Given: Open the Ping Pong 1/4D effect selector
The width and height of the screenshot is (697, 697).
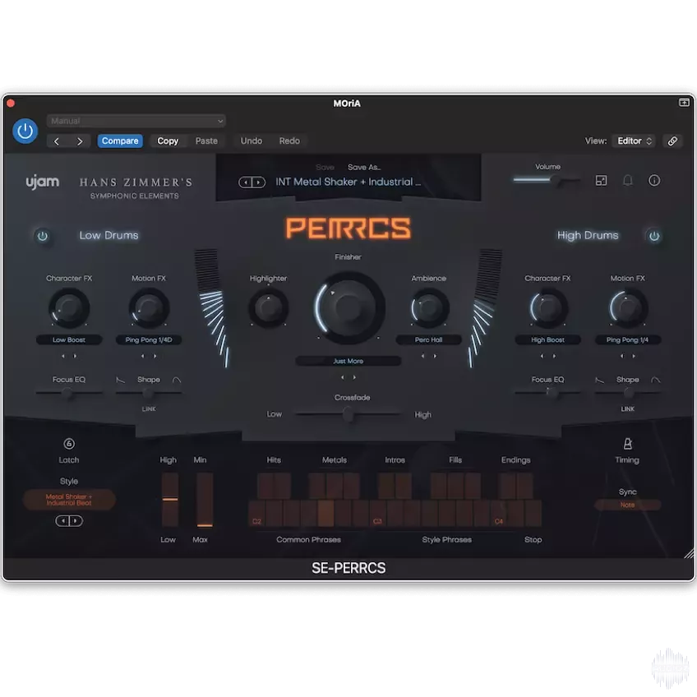Looking at the screenshot, I should 149,340.
